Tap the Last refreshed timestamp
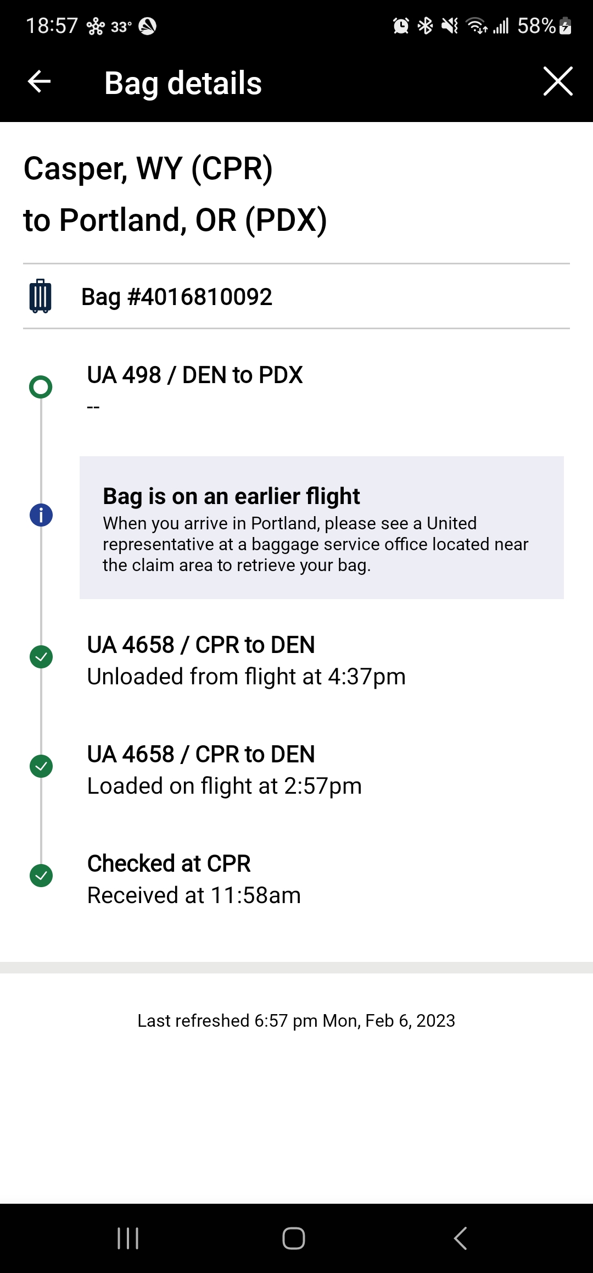This screenshot has height=1273, width=593. click(296, 1021)
